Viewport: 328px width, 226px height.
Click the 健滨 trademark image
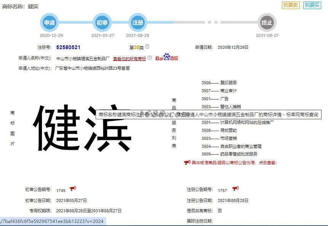[82, 128]
